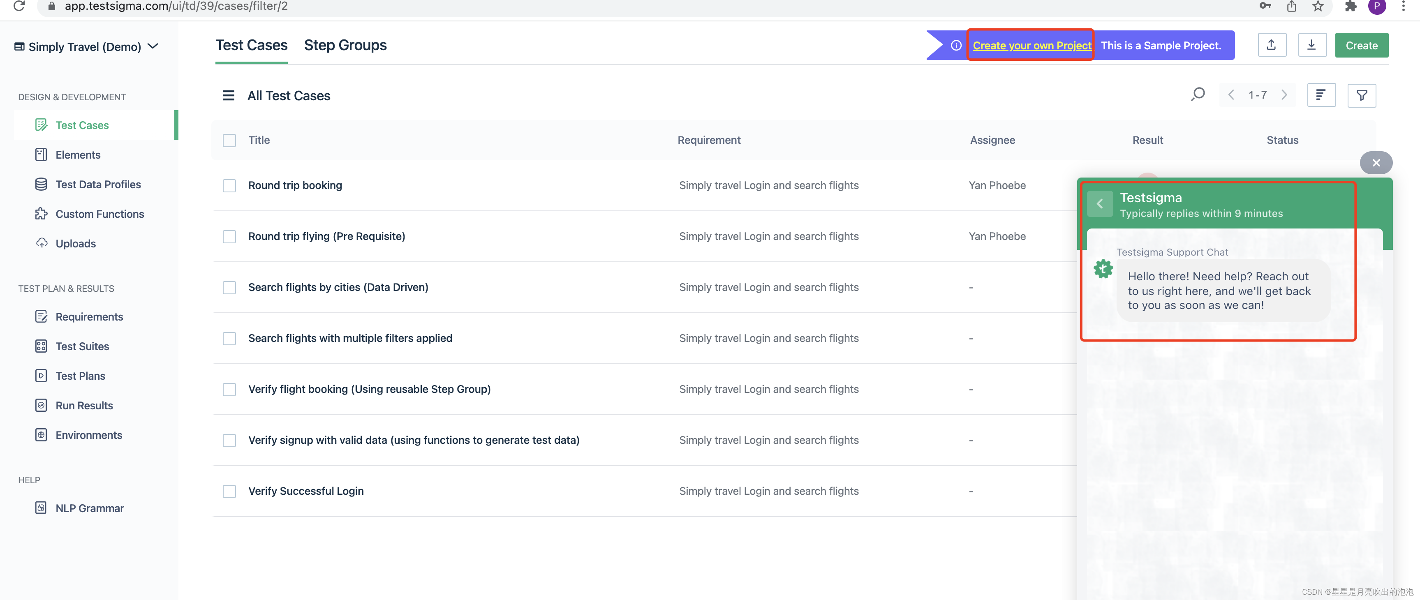The width and height of the screenshot is (1420, 600).
Task: Open Test Suites in the sidebar
Action: tap(82, 346)
